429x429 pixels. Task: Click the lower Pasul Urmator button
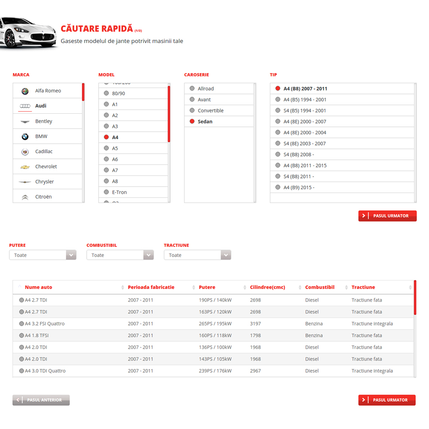387,400
